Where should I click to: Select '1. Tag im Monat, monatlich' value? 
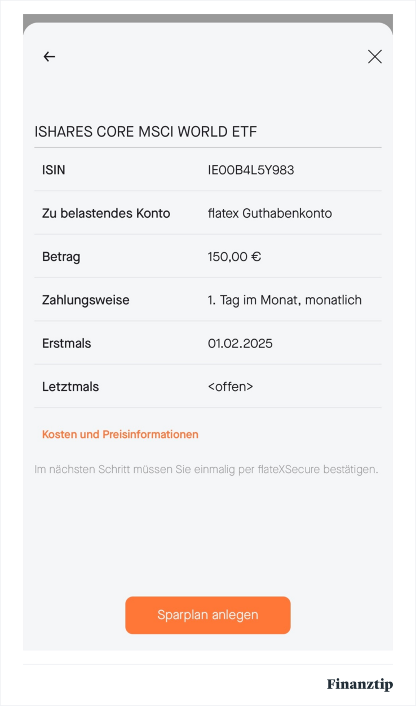click(x=285, y=300)
